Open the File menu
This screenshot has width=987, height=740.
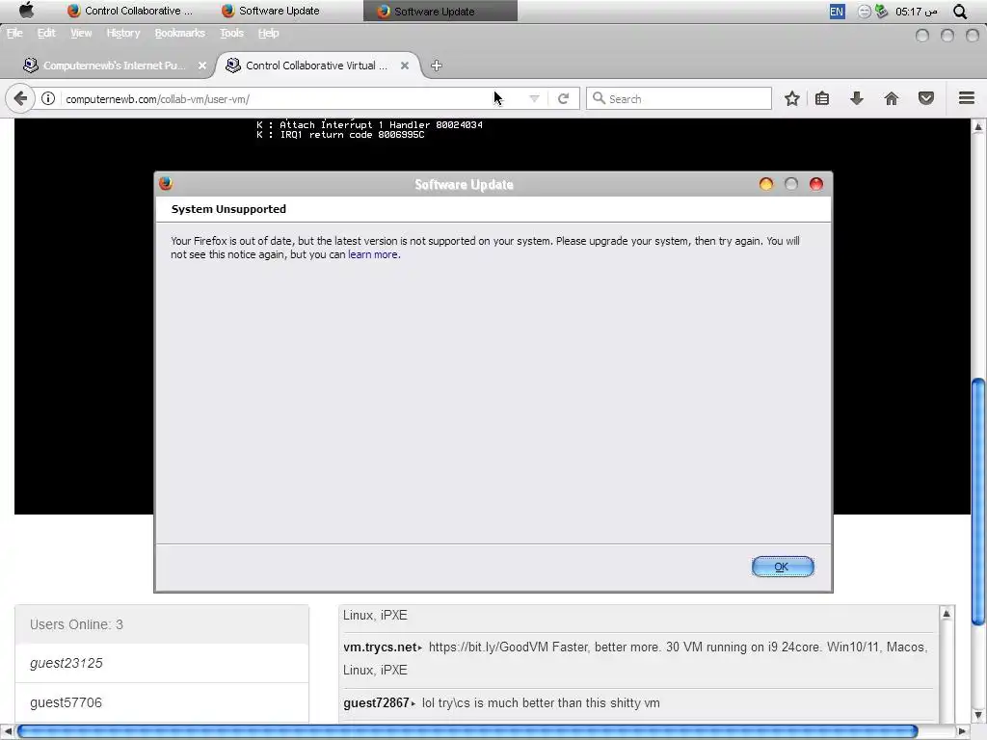click(x=14, y=33)
